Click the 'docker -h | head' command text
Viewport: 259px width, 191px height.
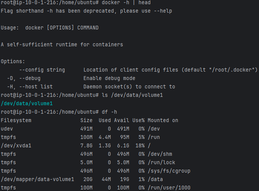pyautogui.click(x=126, y=2)
